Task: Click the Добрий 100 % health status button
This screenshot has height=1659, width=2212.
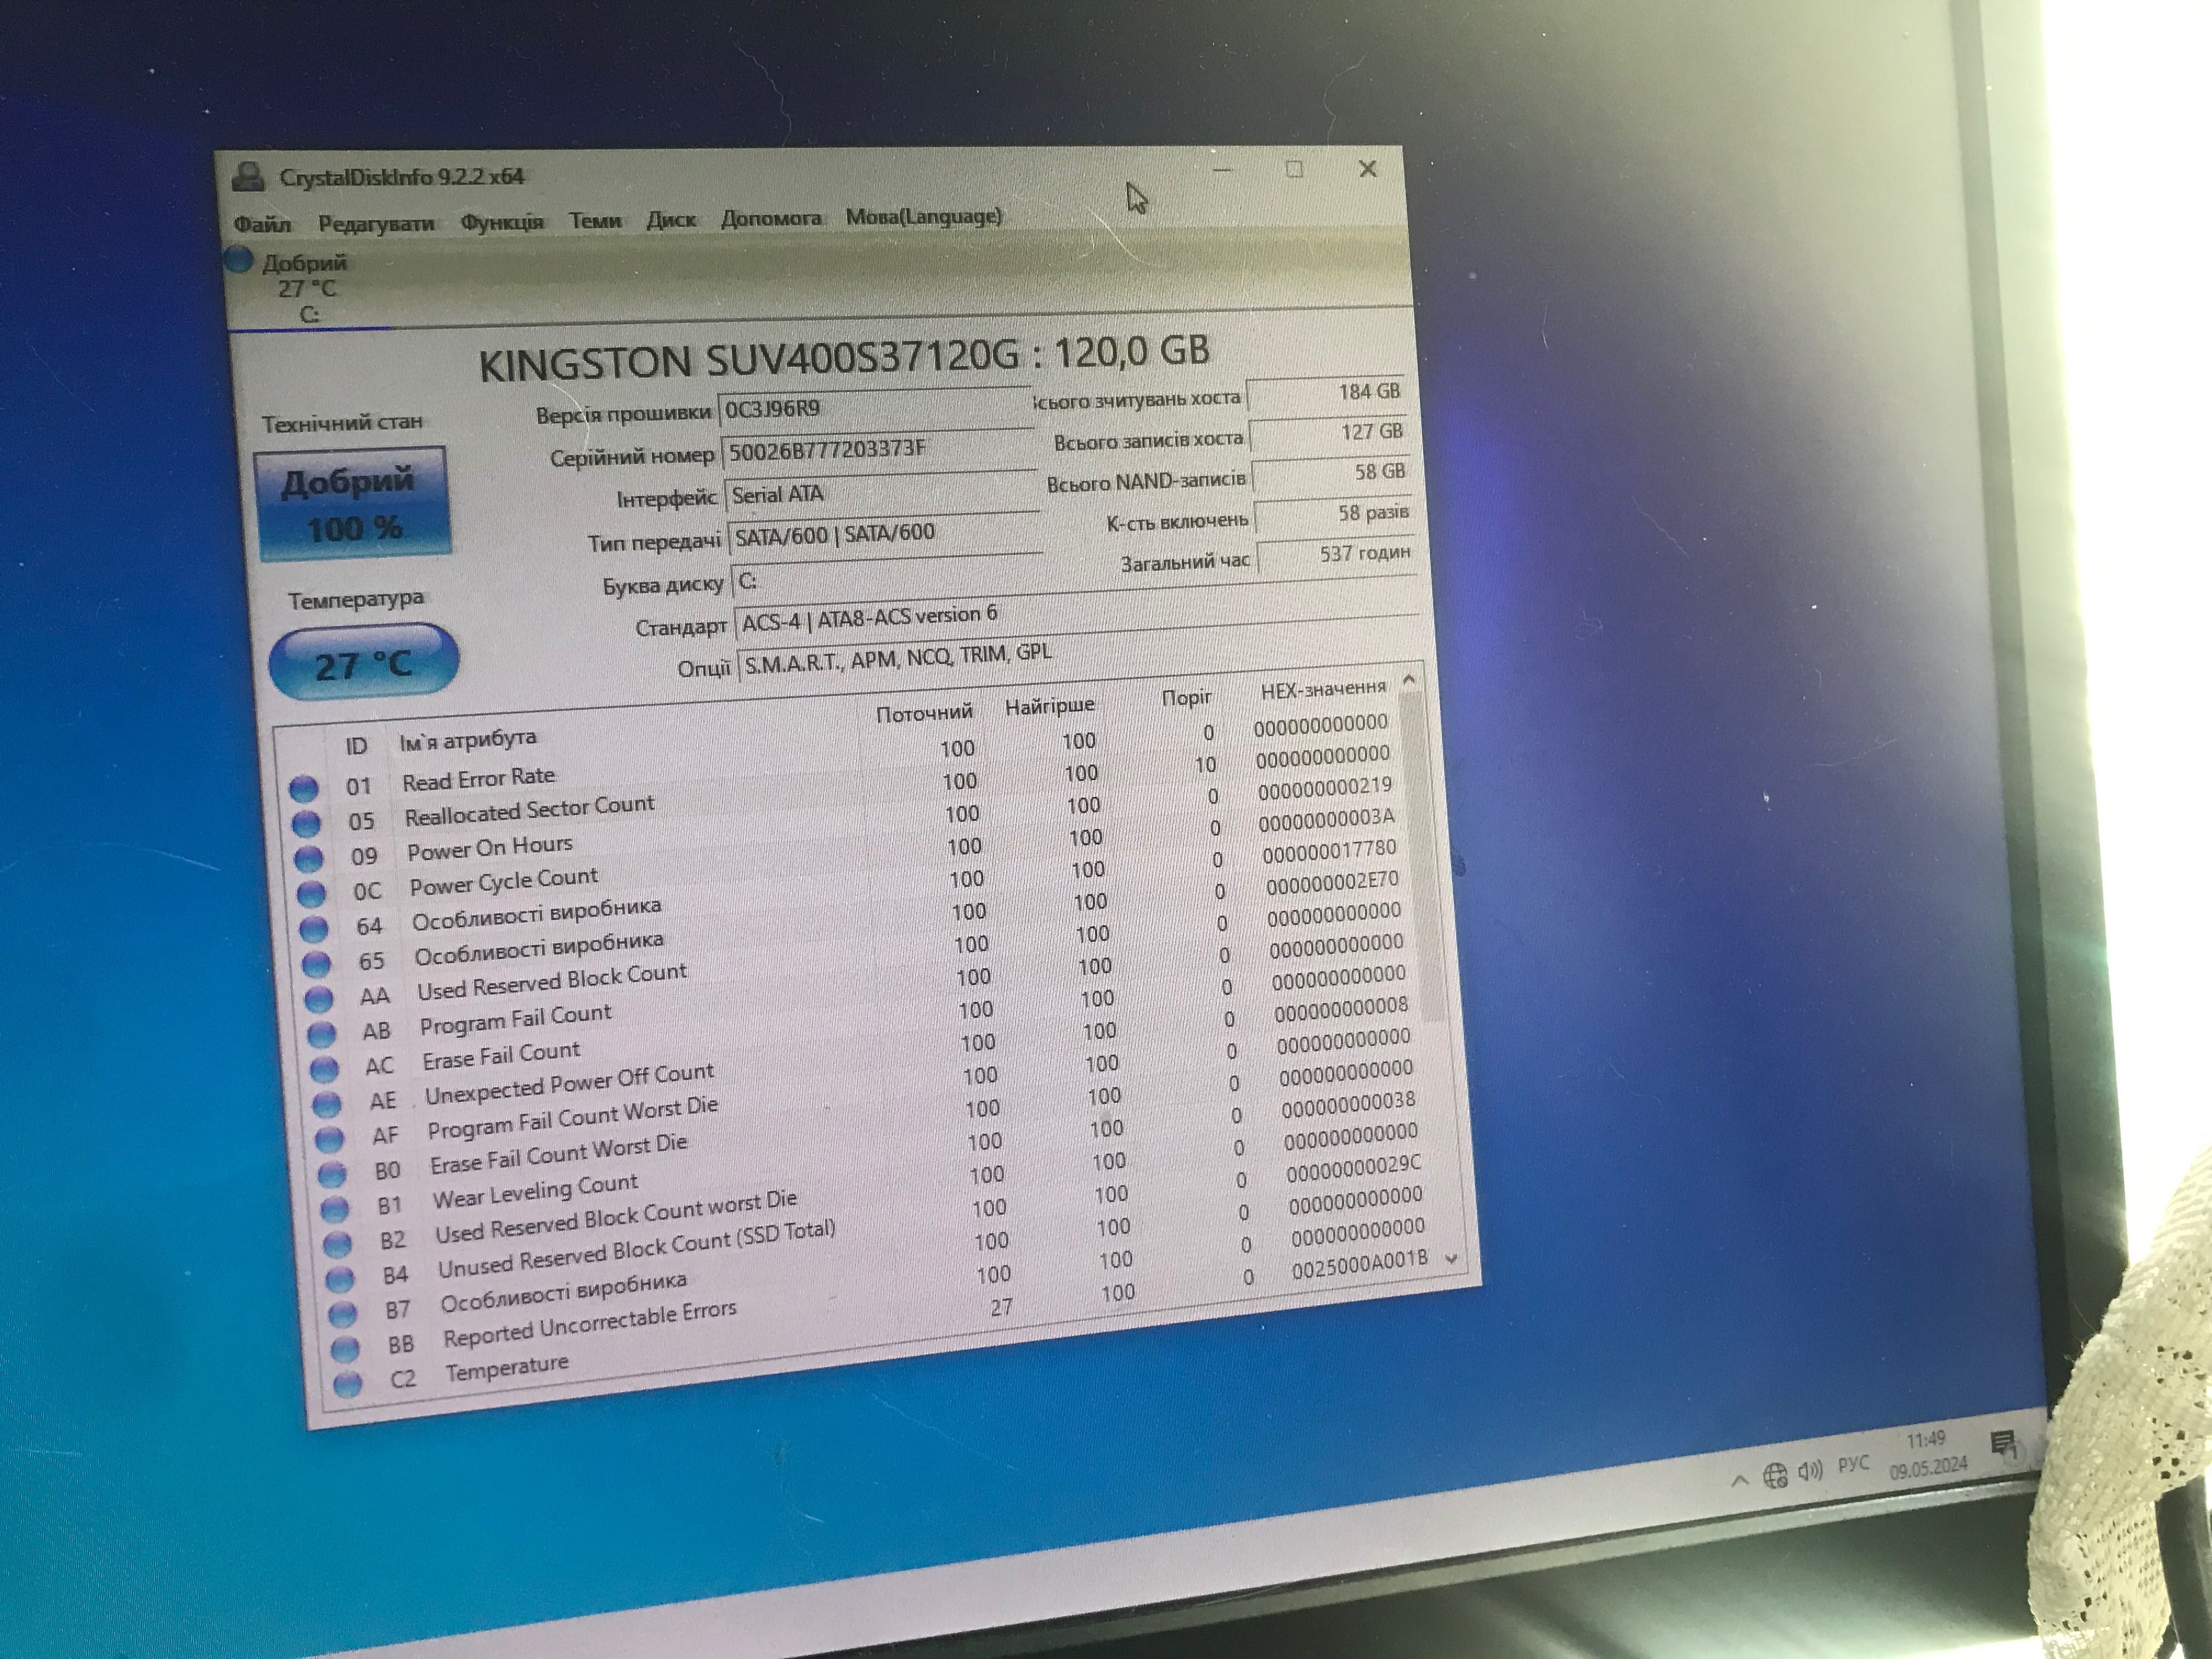Action: click(x=353, y=503)
